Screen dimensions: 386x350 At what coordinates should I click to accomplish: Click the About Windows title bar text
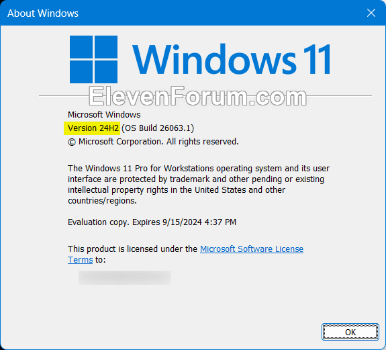tap(43, 13)
